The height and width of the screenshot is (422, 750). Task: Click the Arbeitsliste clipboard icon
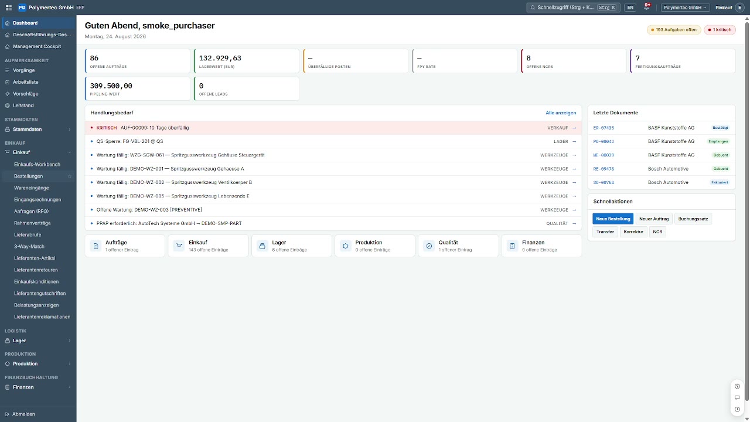coord(7,82)
